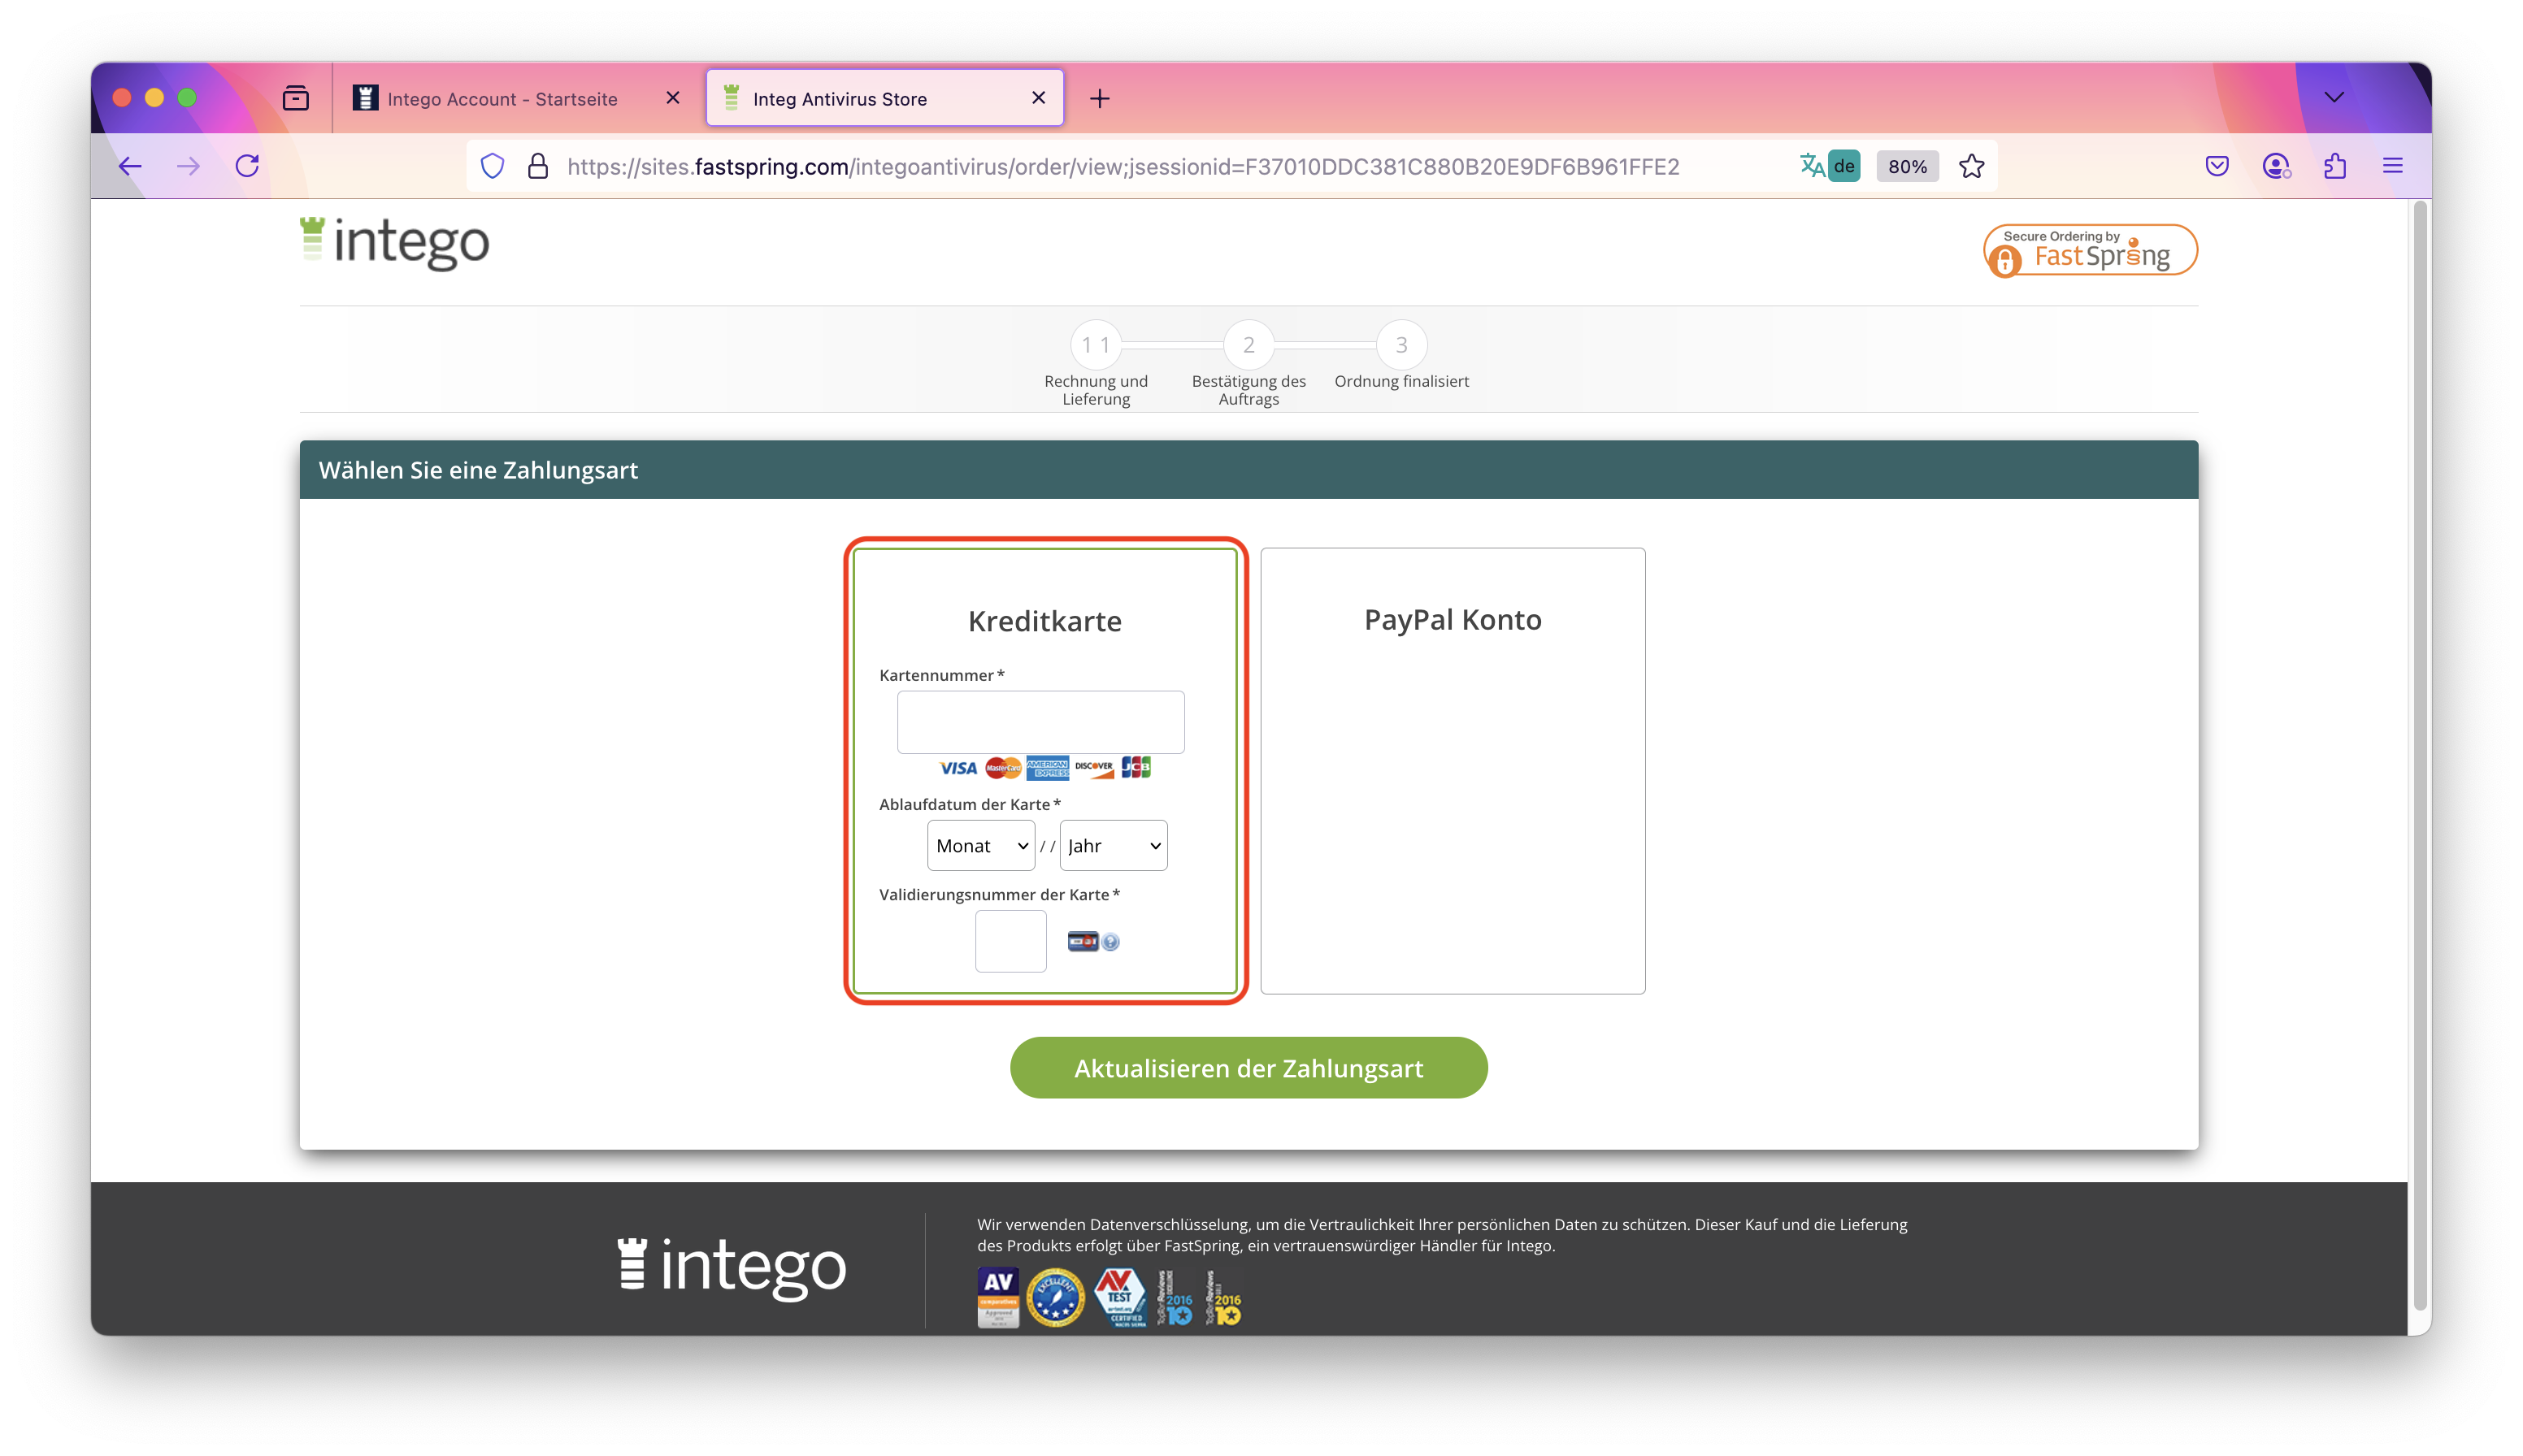
Task: Focus the Validierungsnummer input field
Action: 1010,941
